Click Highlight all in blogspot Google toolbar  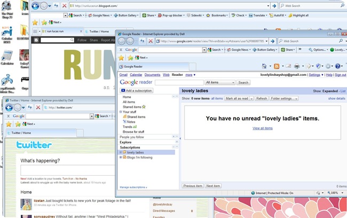[298, 15]
